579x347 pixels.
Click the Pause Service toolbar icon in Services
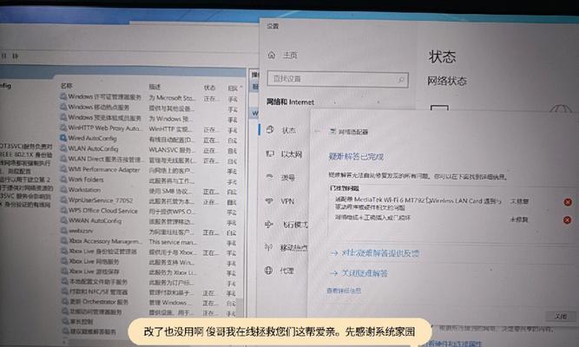(4, 56)
